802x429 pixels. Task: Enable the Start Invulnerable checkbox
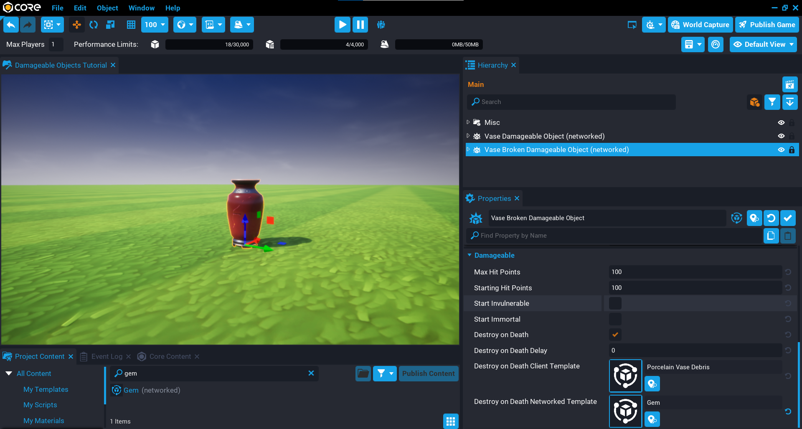click(x=615, y=303)
